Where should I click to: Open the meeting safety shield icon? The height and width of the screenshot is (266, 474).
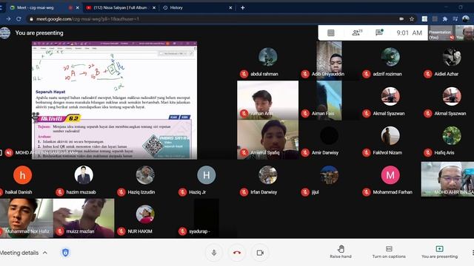coord(65,253)
